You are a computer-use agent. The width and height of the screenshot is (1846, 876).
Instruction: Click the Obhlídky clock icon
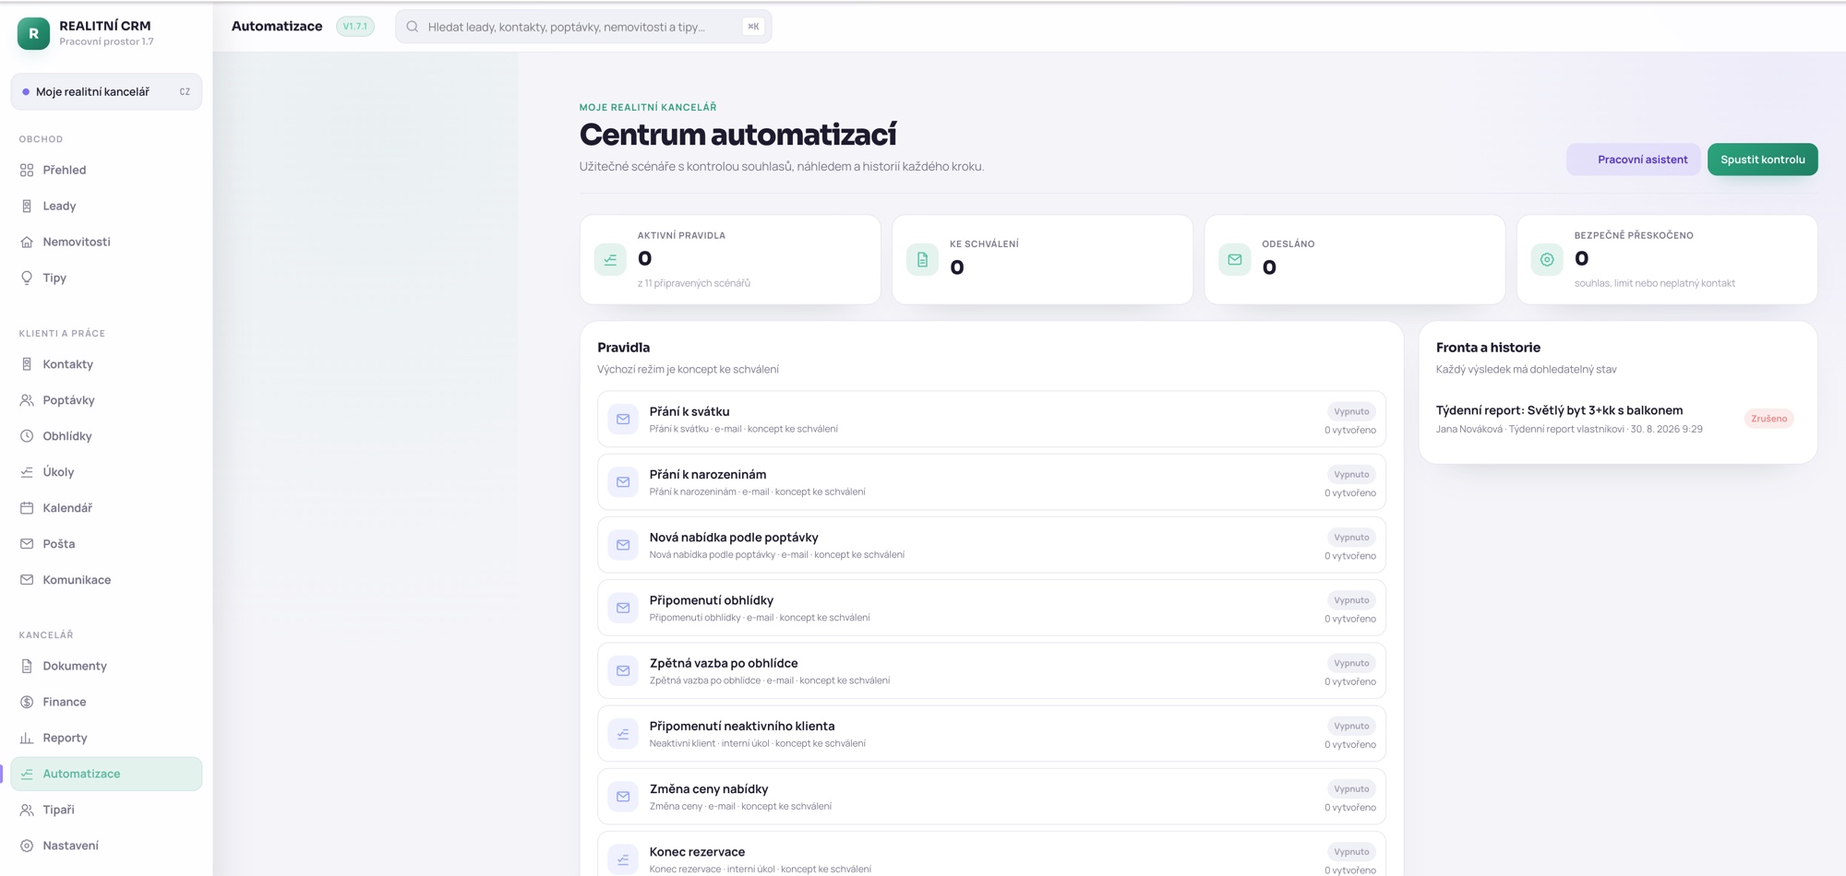pos(27,436)
